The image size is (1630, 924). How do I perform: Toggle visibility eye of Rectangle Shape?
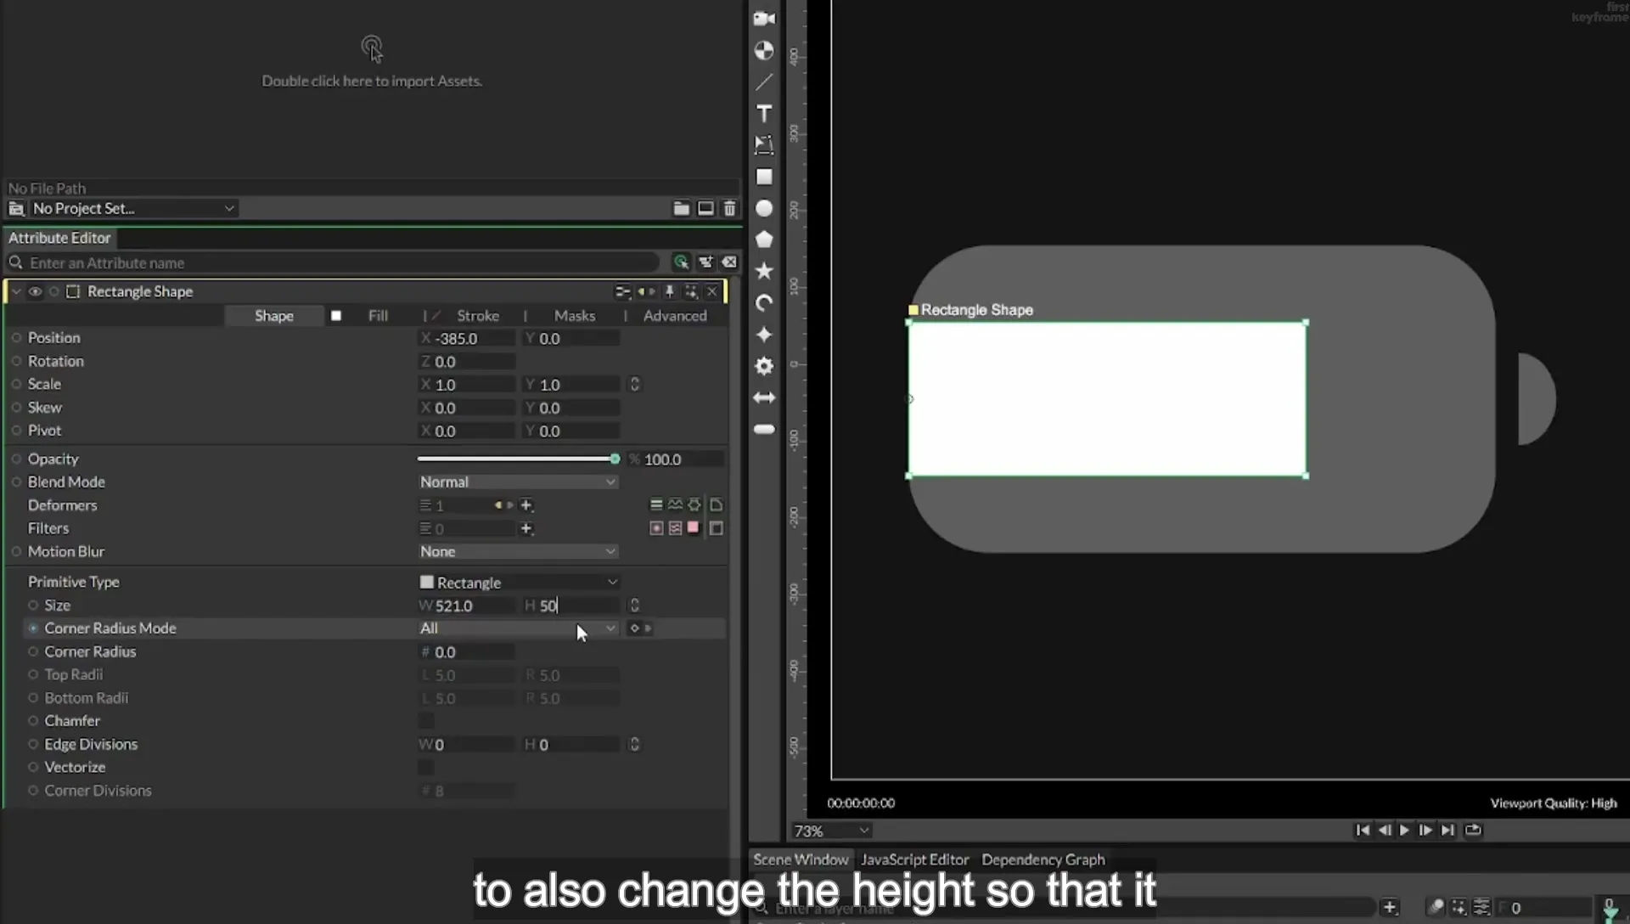[35, 291]
